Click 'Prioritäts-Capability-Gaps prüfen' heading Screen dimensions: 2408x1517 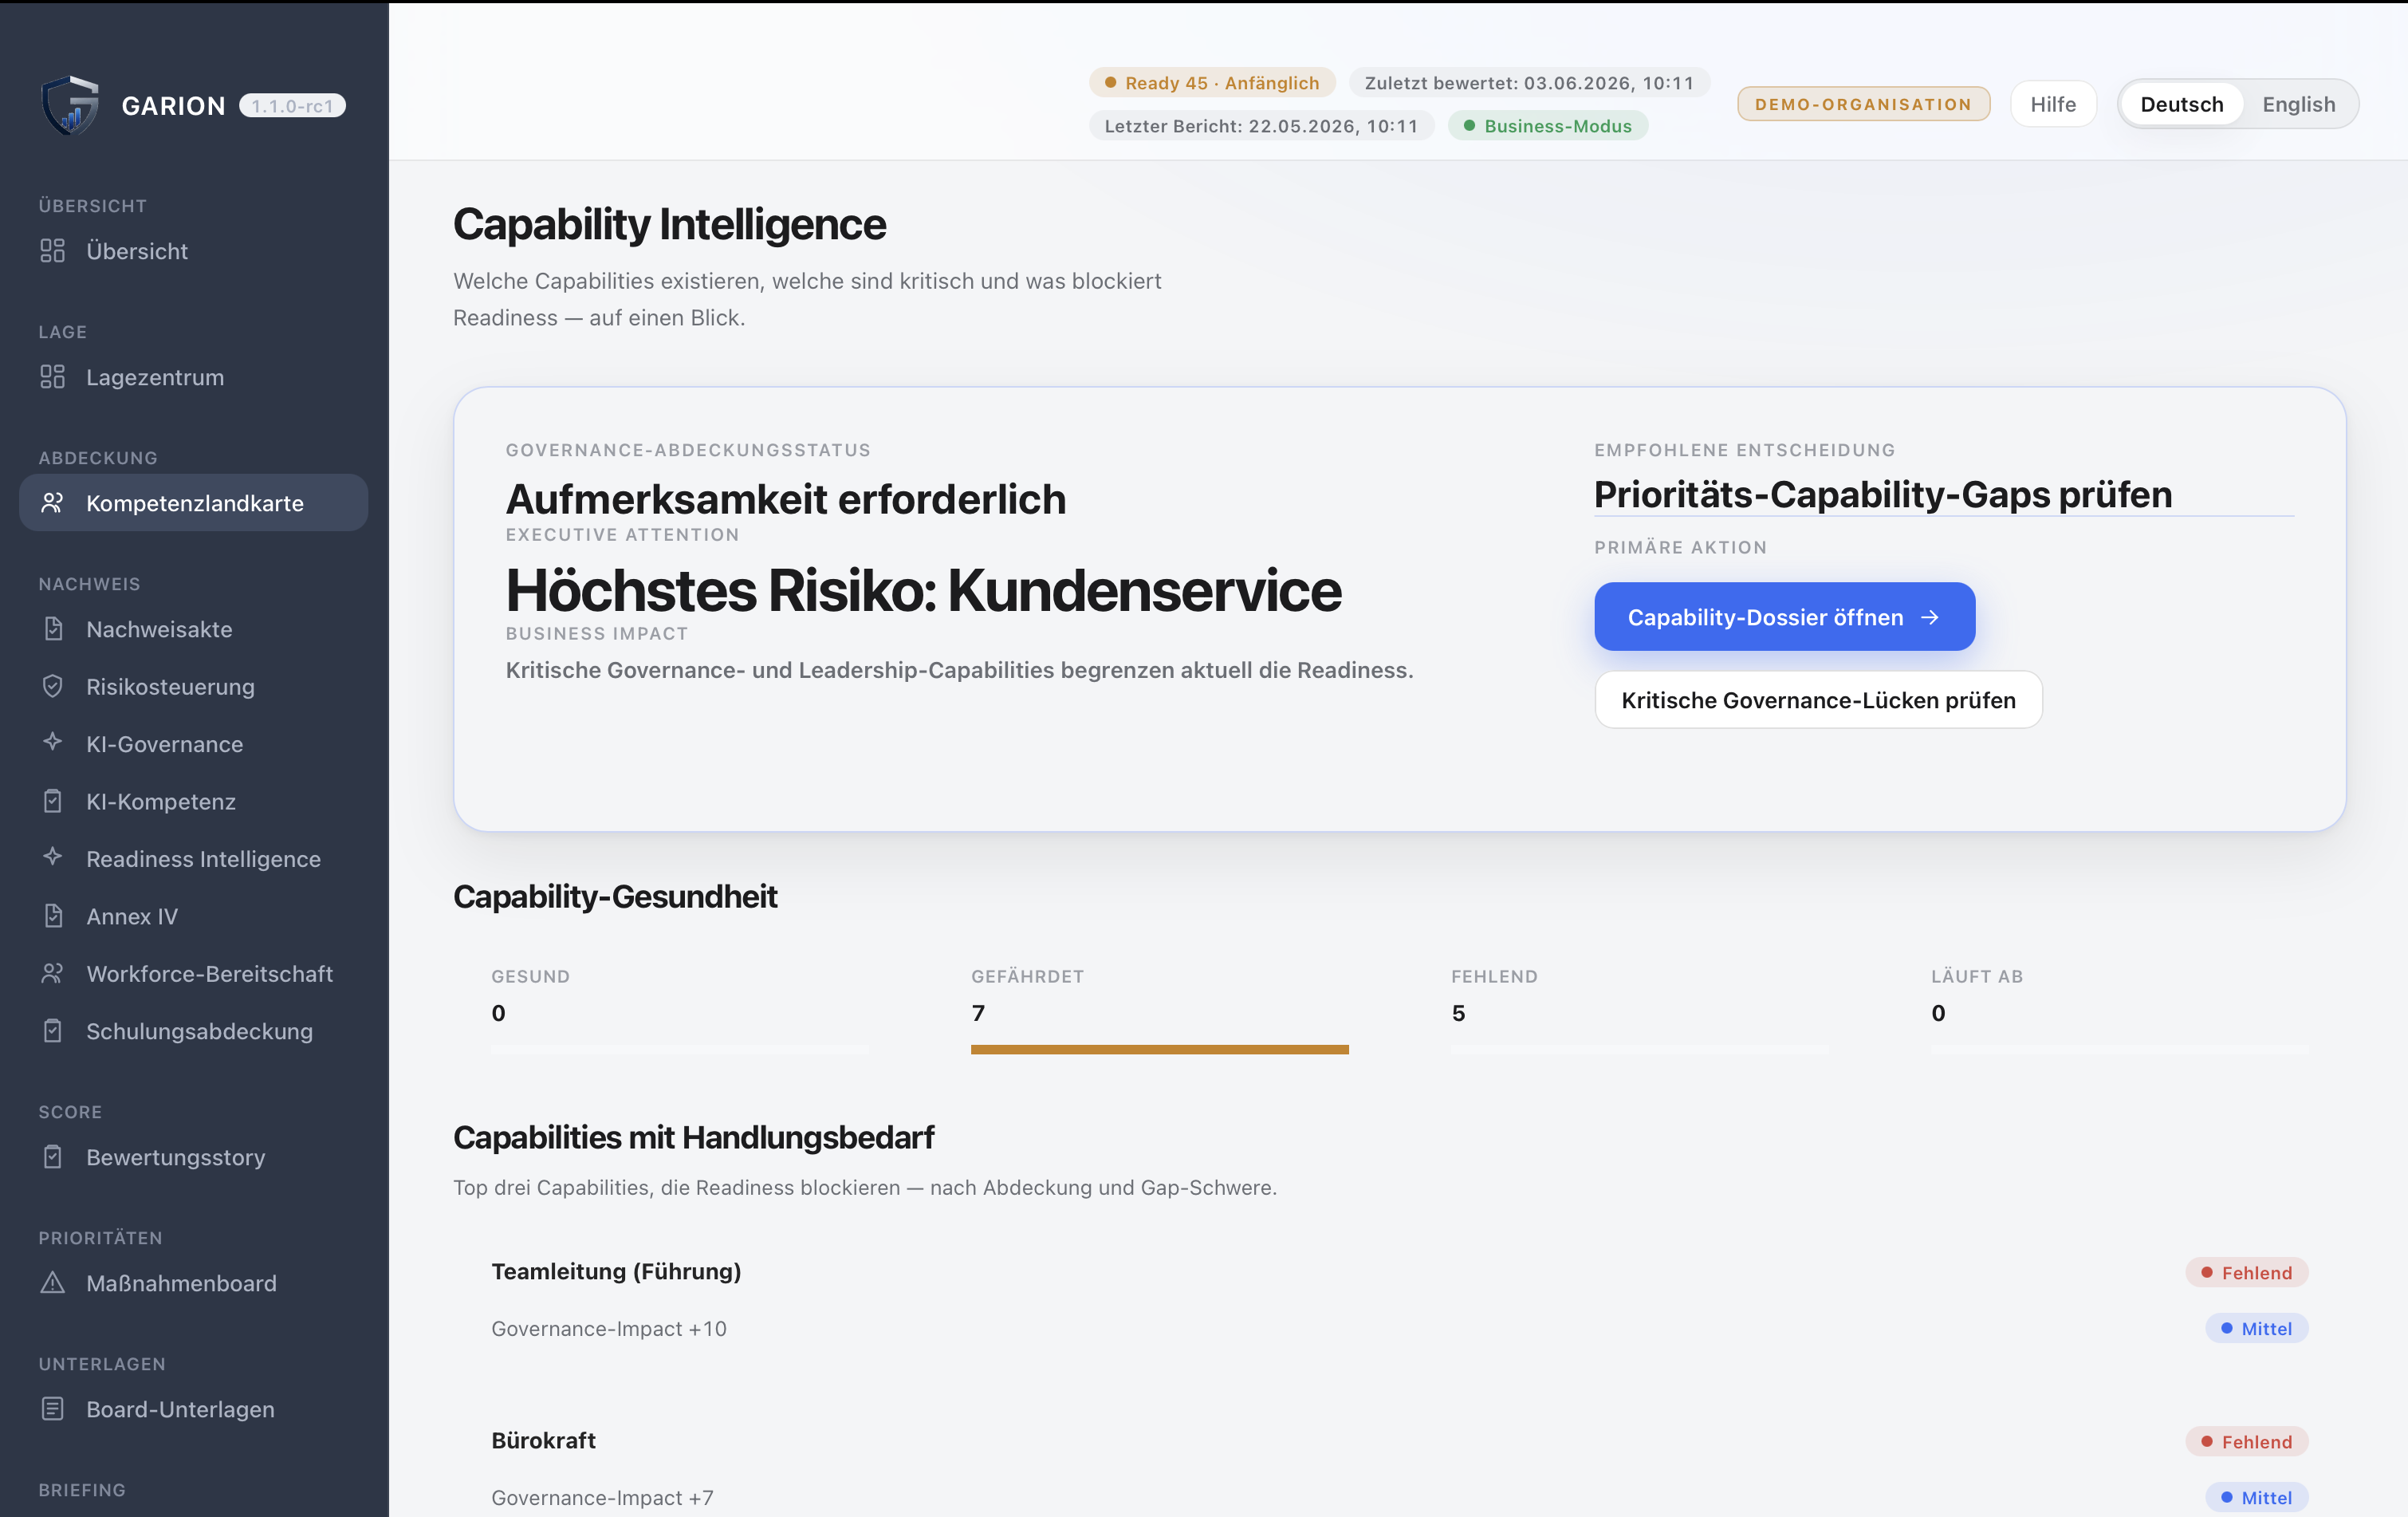(x=1882, y=495)
